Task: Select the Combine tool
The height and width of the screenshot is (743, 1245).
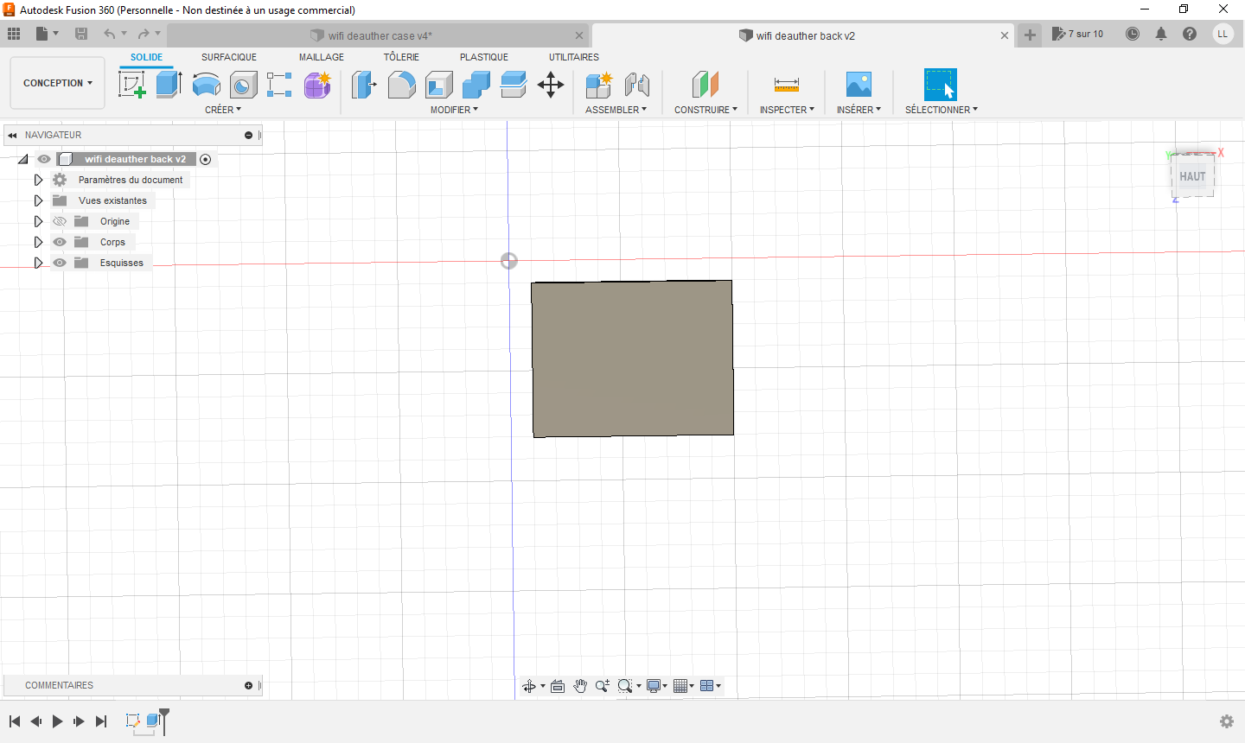Action: (476, 85)
